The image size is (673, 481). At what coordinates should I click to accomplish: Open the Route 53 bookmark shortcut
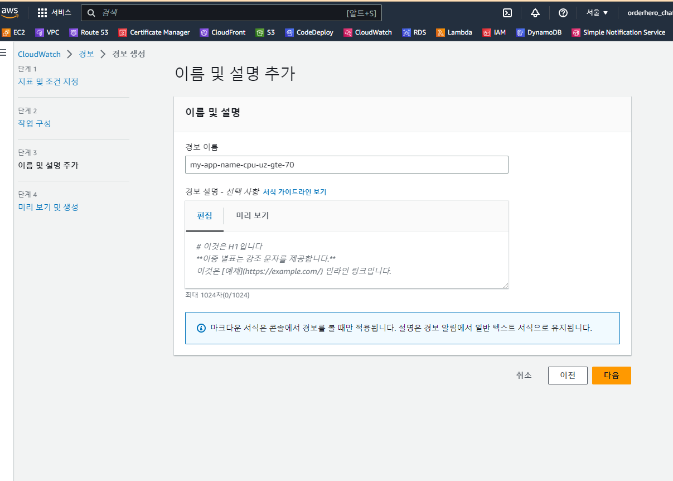89,32
